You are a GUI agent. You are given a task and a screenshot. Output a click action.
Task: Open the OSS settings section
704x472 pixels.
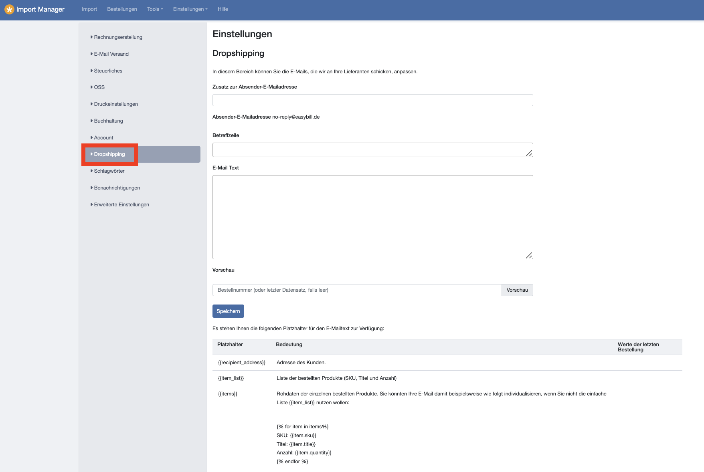coord(99,87)
